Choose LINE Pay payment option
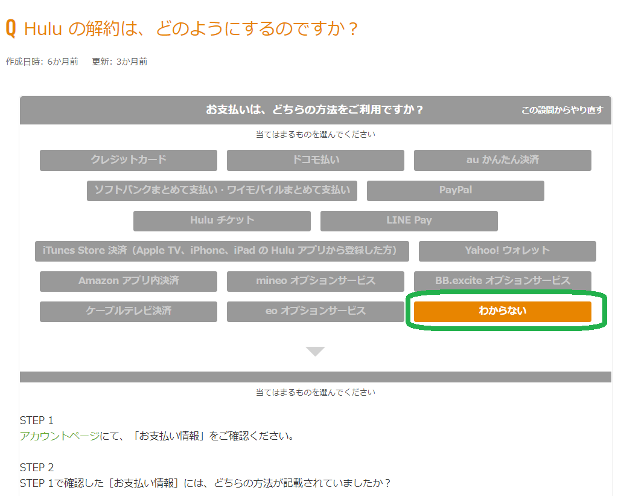Viewport: 618px width, 496px height. (409, 221)
